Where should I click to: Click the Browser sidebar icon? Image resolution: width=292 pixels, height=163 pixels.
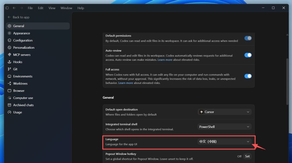[x=9, y=91]
